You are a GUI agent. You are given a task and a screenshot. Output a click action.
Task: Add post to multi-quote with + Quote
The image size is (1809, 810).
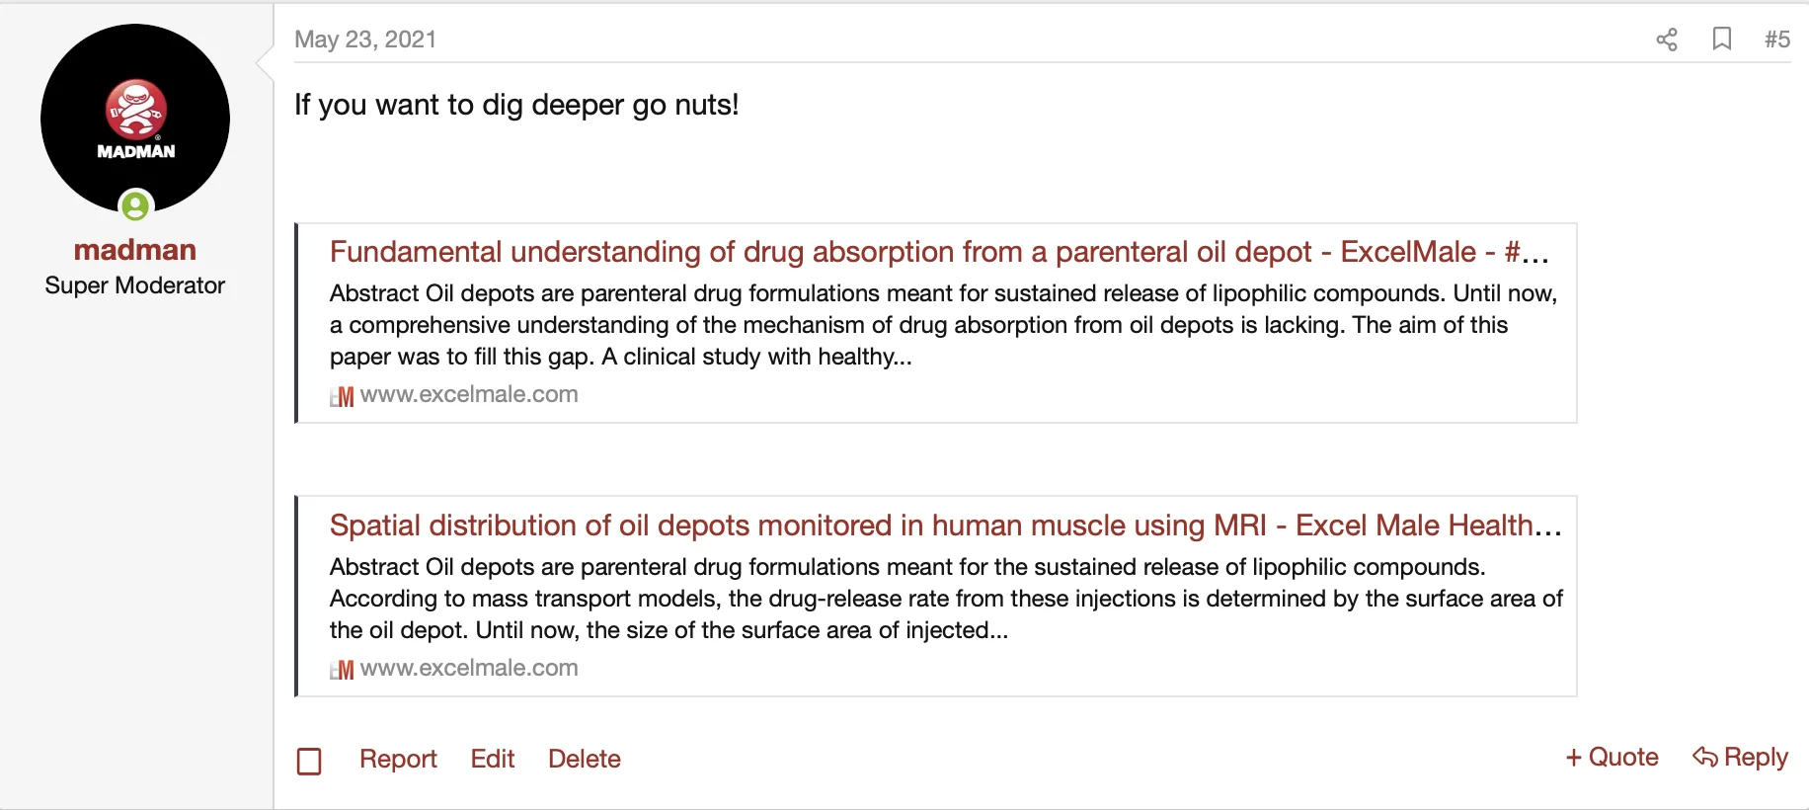tap(1612, 758)
